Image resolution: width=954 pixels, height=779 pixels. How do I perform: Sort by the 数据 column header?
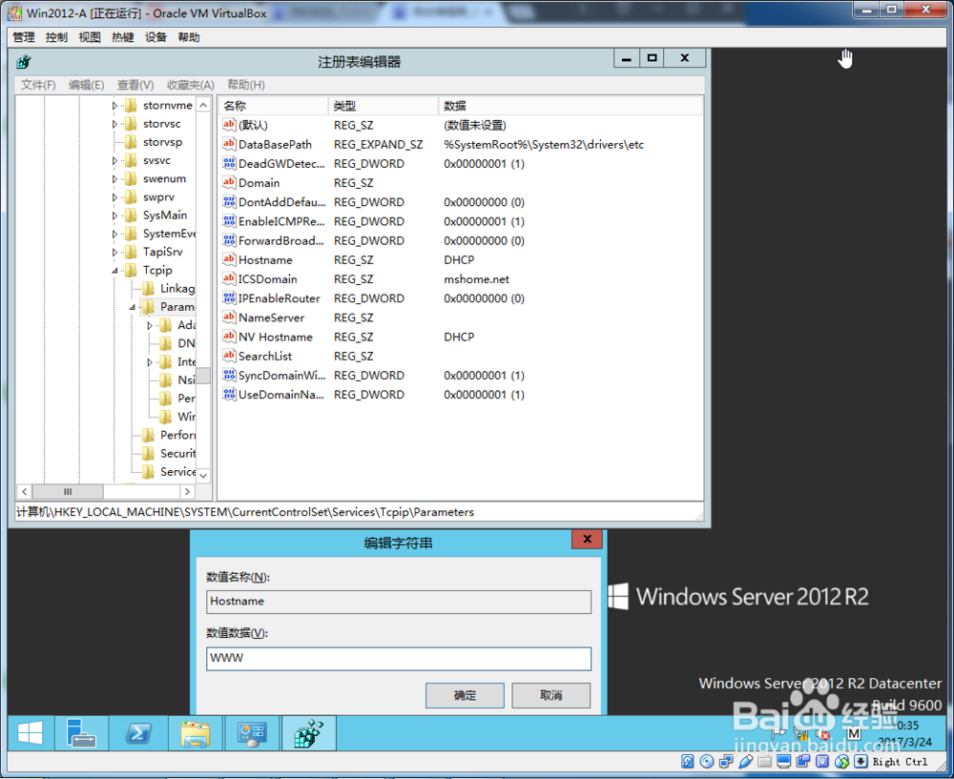coord(570,106)
